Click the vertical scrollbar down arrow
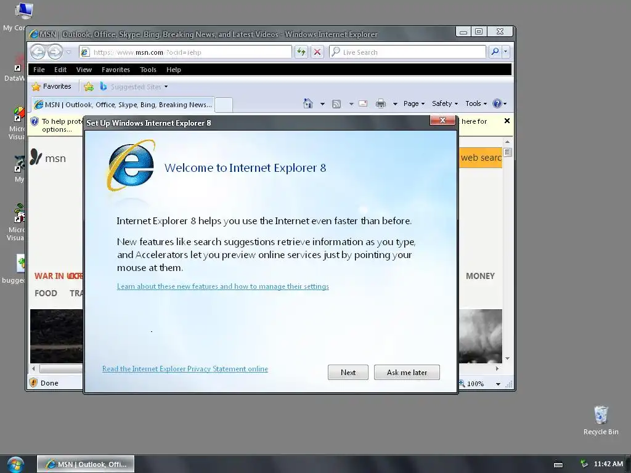The width and height of the screenshot is (631, 473). (508, 358)
